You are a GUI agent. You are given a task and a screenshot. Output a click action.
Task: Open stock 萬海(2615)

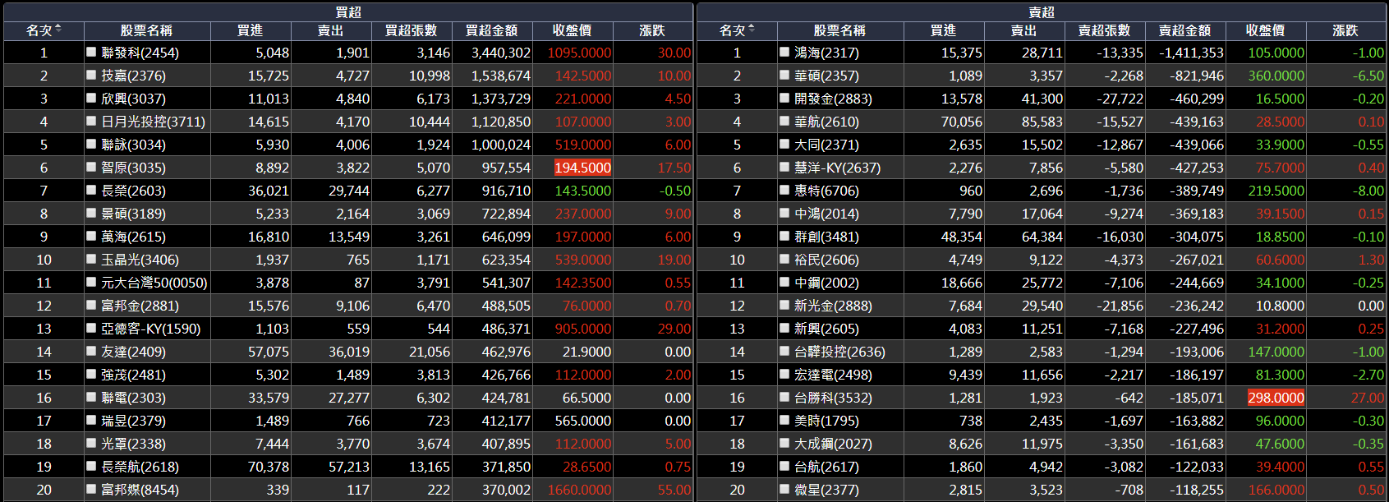click(x=133, y=237)
